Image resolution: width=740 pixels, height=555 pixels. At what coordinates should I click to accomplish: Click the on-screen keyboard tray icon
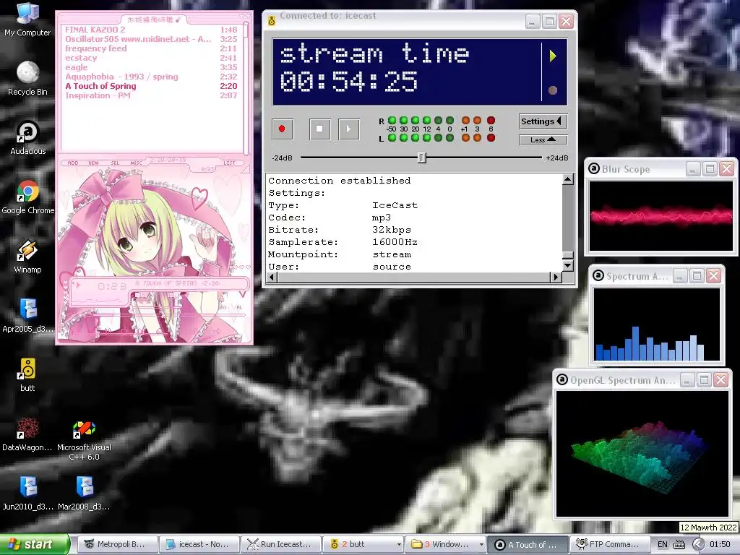click(679, 544)
